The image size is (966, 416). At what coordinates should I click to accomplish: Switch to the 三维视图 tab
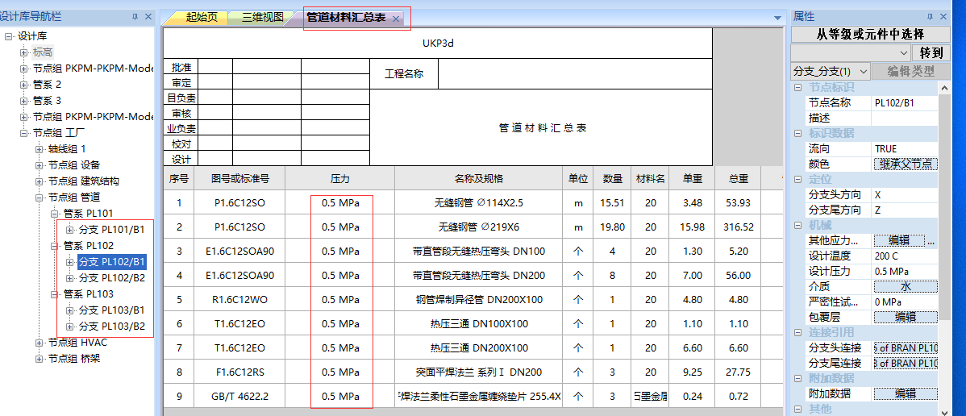click(x=263, y=17)
